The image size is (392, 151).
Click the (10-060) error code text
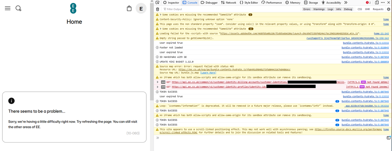pos(133,133)
